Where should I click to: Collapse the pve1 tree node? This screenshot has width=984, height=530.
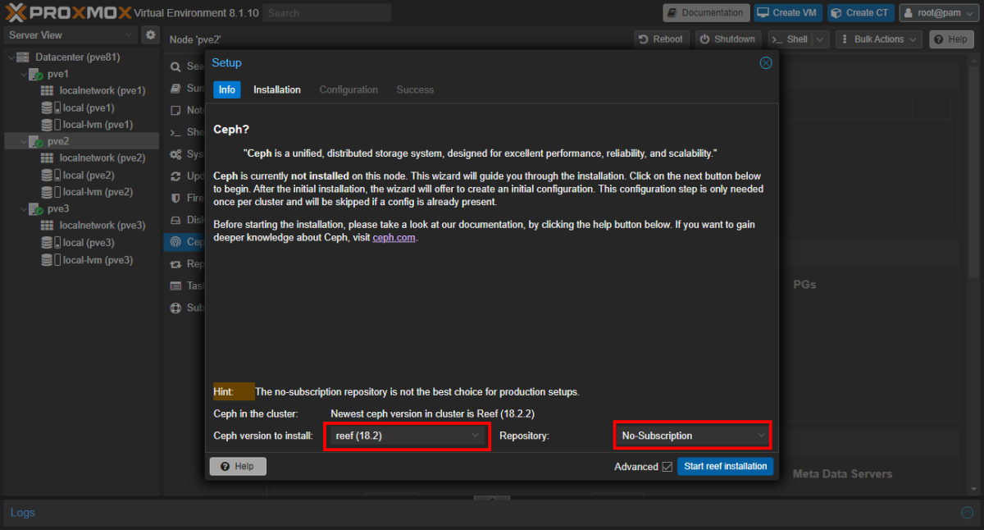click(x=22, y=74)
